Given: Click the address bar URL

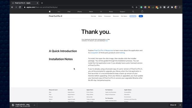Looking at the screenshot, I should click(42, 7).
